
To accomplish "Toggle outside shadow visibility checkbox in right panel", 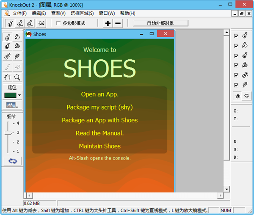I will (236, 65).
